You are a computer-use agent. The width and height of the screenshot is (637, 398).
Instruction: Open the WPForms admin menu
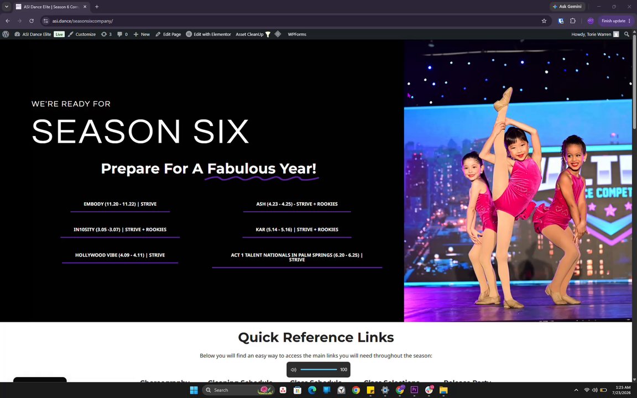tap(297, 34)
